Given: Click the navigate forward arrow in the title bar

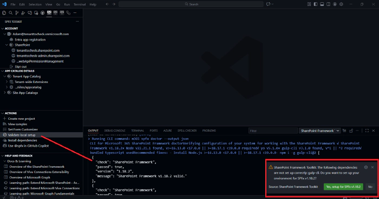Looking at the screenshot, I should (x=114, y=4).
